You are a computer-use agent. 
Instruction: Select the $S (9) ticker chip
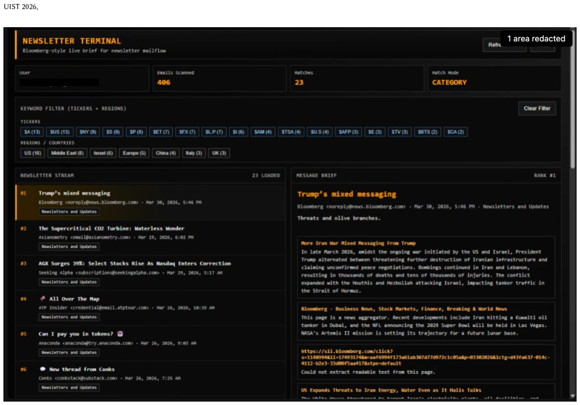click(113, 132)
